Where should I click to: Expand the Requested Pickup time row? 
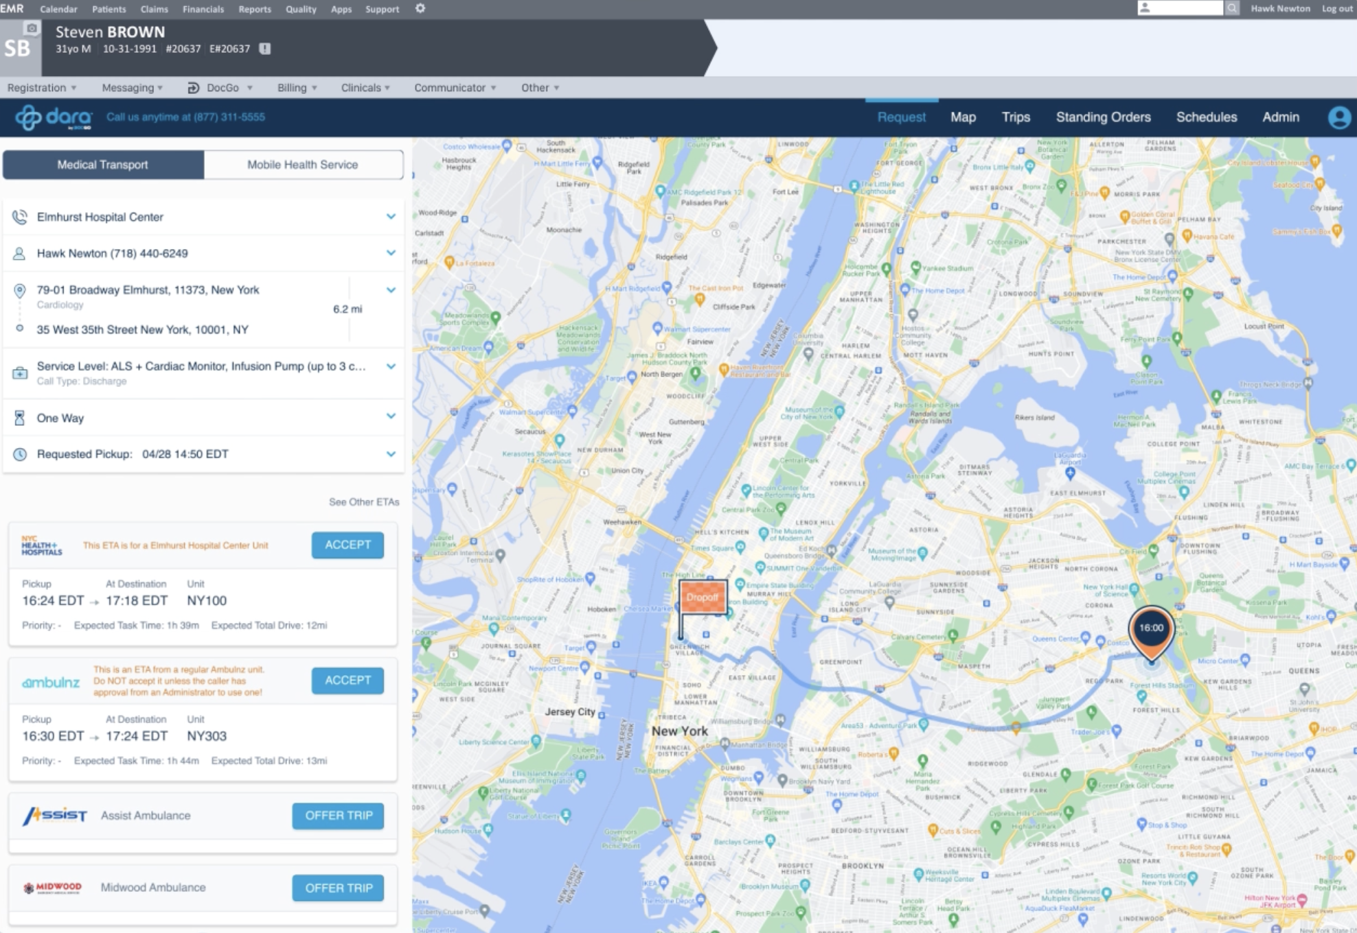pyautogui.click(x=391, y=454)
